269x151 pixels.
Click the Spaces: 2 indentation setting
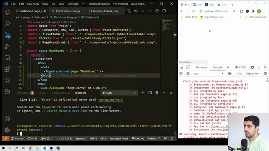tap(81, 138)
